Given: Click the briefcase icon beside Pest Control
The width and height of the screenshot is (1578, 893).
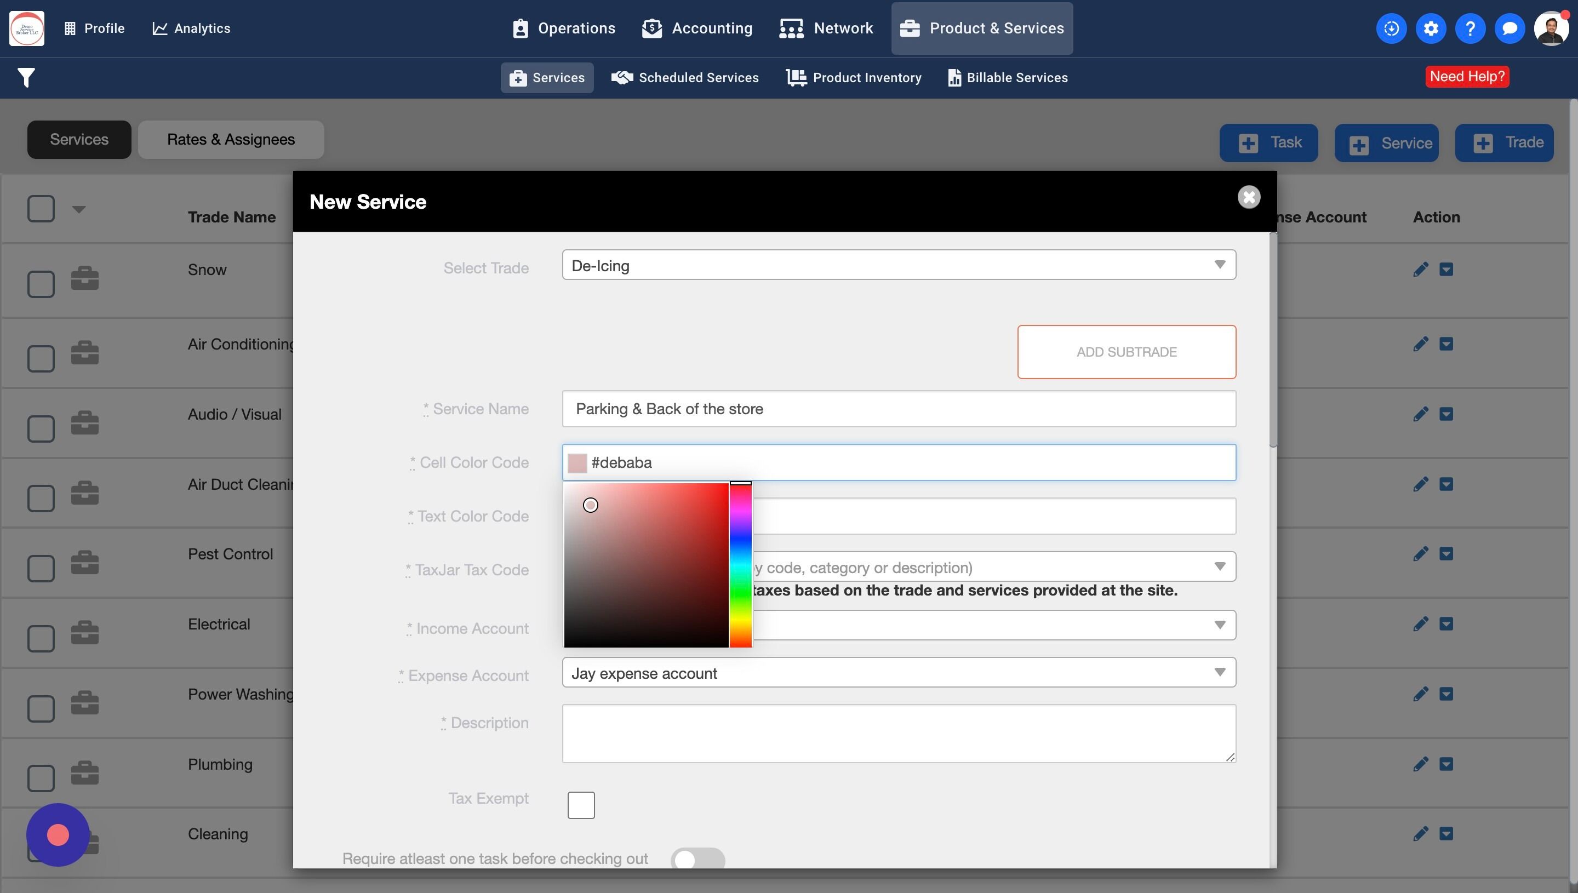Looking at the screenshot, I should (x=84, y=563).
